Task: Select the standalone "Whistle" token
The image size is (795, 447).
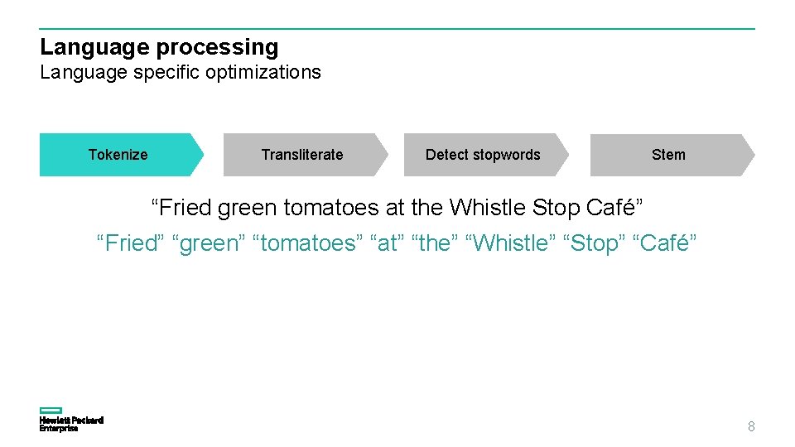Action: tap(511, 243)
